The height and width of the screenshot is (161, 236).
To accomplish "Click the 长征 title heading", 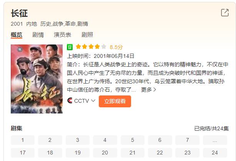I will tap(19, 13).
